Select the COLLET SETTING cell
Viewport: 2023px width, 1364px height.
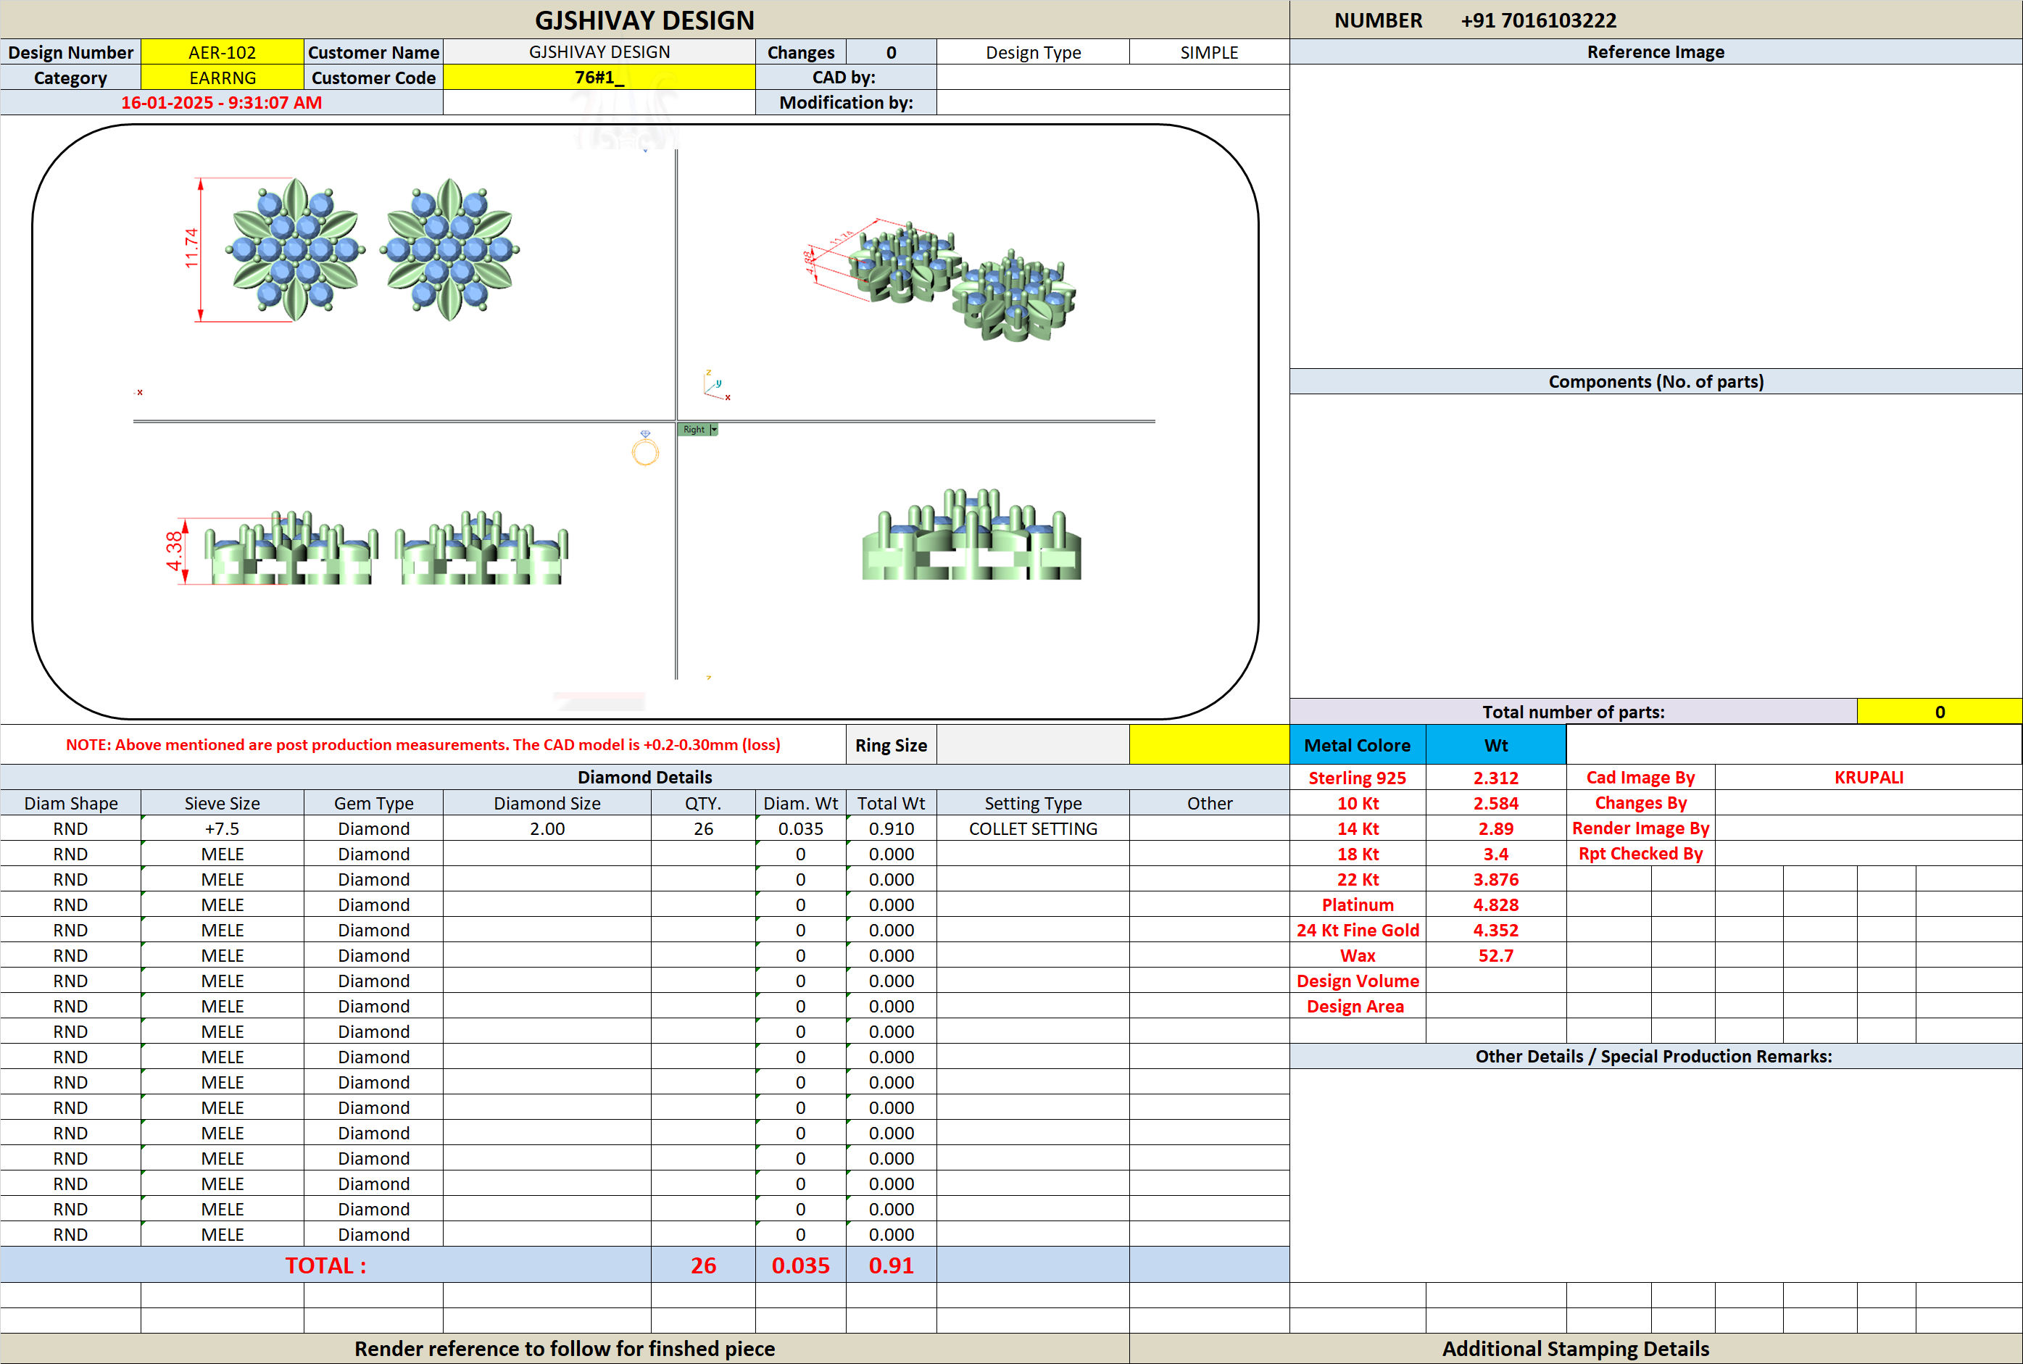1033,829
